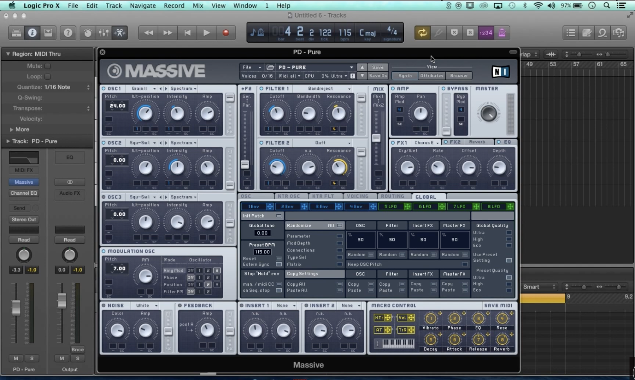This screenshot has height=380, width=635.
Task: Click the Save As button in Massive
Action: tap(378, 76)
